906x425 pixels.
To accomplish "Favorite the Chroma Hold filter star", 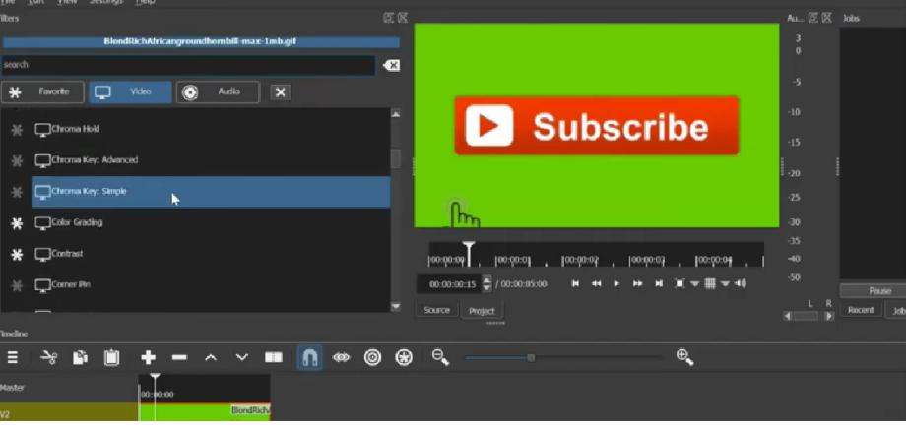I will click(x=17, y=130).
